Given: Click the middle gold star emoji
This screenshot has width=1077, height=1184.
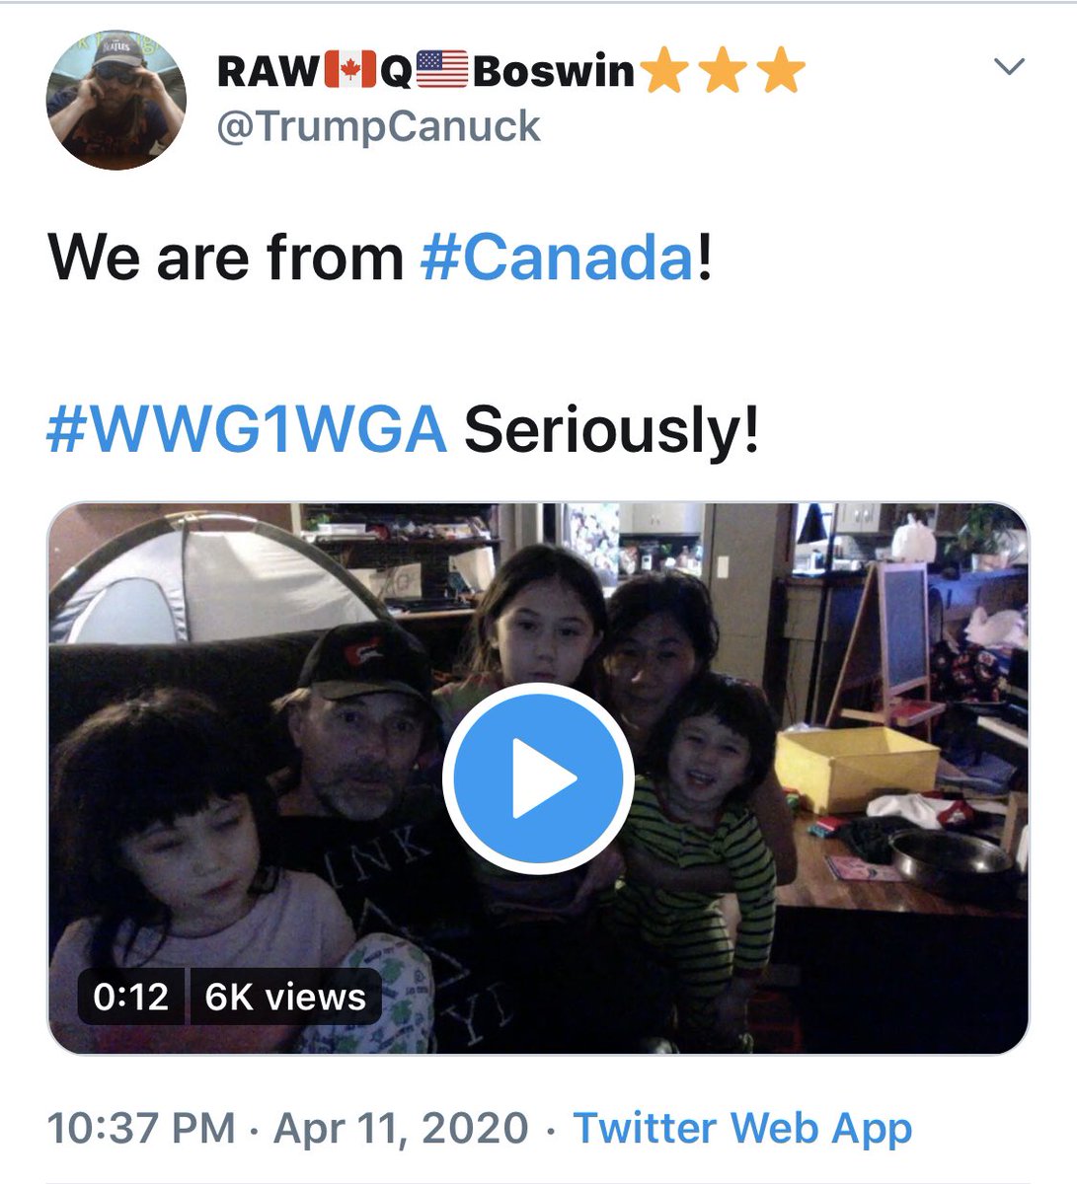Looking at the screenshot, I should coord(722,72).
